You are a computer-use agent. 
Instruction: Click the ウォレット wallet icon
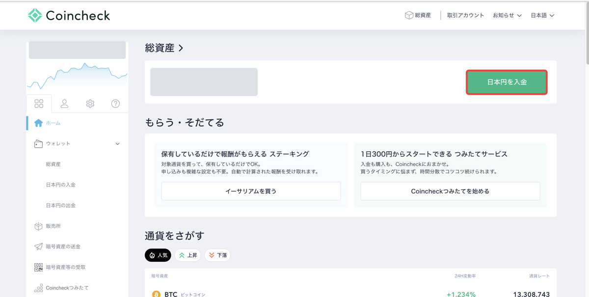coord(38,144)
